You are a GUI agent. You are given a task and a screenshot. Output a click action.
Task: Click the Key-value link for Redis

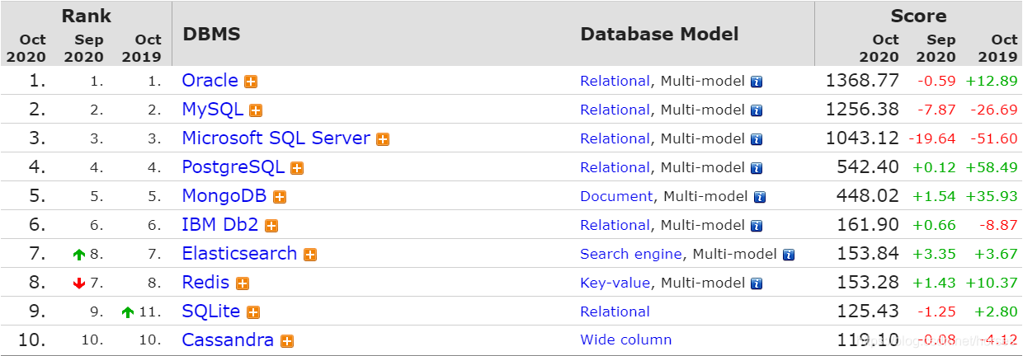pos(615,283)
